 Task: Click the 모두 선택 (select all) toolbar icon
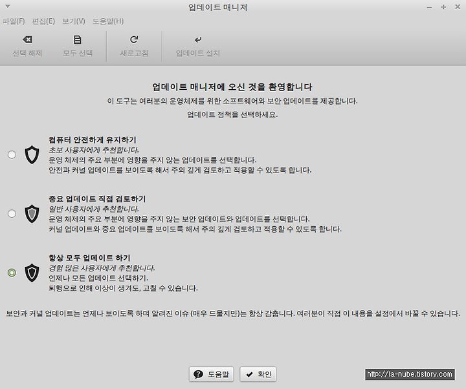pos(78,40)
